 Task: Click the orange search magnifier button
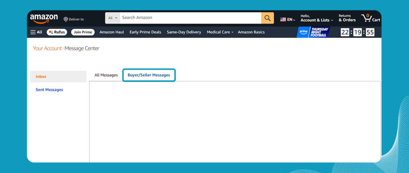(268, 18)
